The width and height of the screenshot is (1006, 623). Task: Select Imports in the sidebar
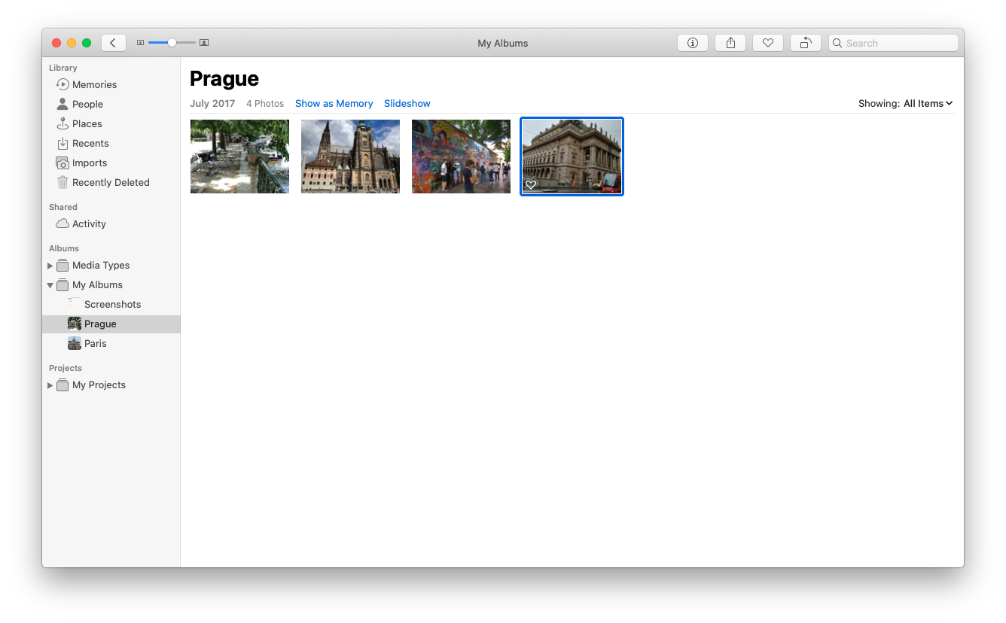89,163
